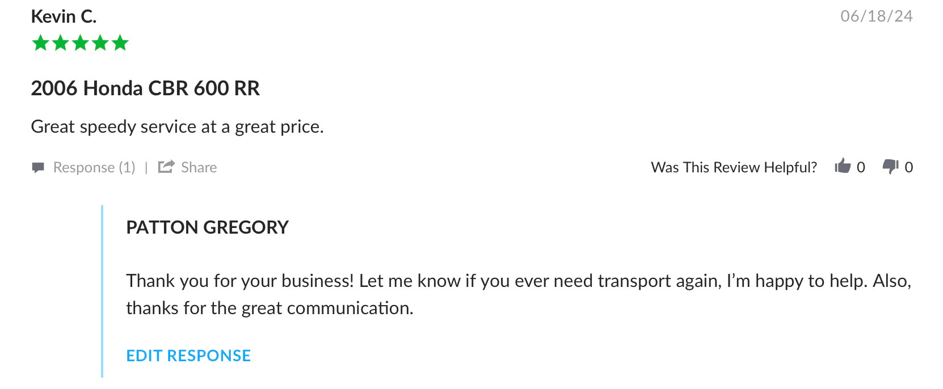Image resolution: width=943 pixels, height=389 pixels.
Task: Click the thumbs up icon
Action: [843, 166]
